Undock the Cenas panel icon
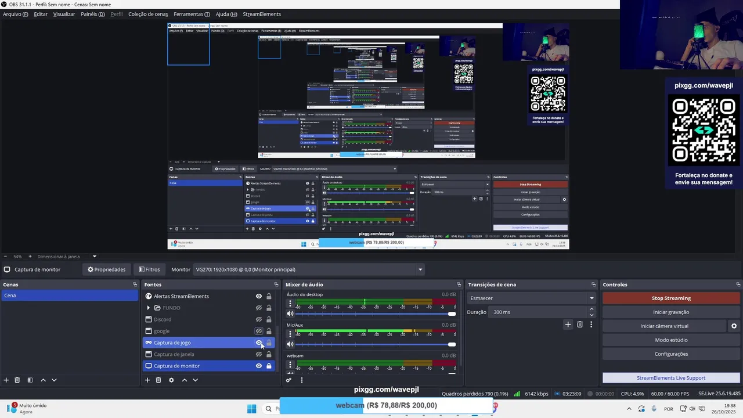 pyautogui.click(x=135, y=284)
